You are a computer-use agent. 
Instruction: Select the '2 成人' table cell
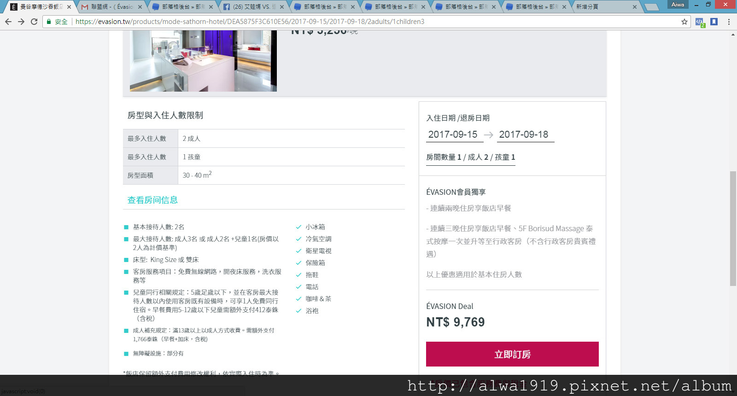[291, 139]
